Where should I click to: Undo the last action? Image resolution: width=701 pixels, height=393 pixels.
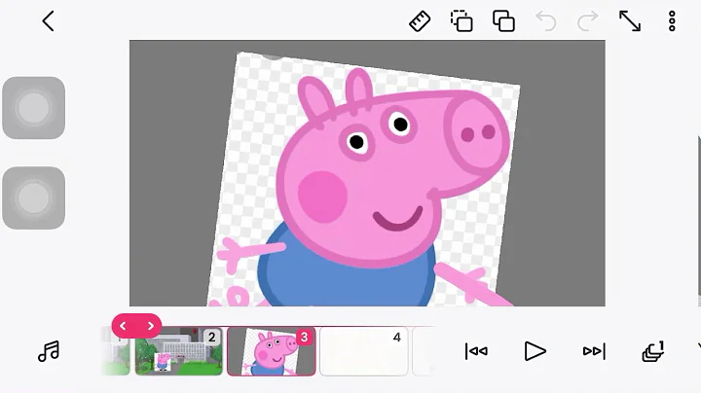[x=546, y=21]
